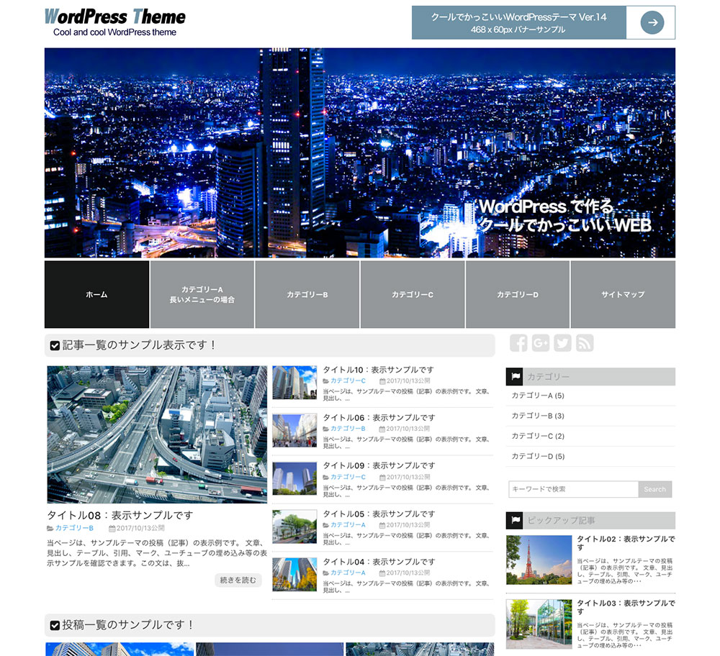Open カテゴリーA 長いメニューの場合 menu tab

202,294
